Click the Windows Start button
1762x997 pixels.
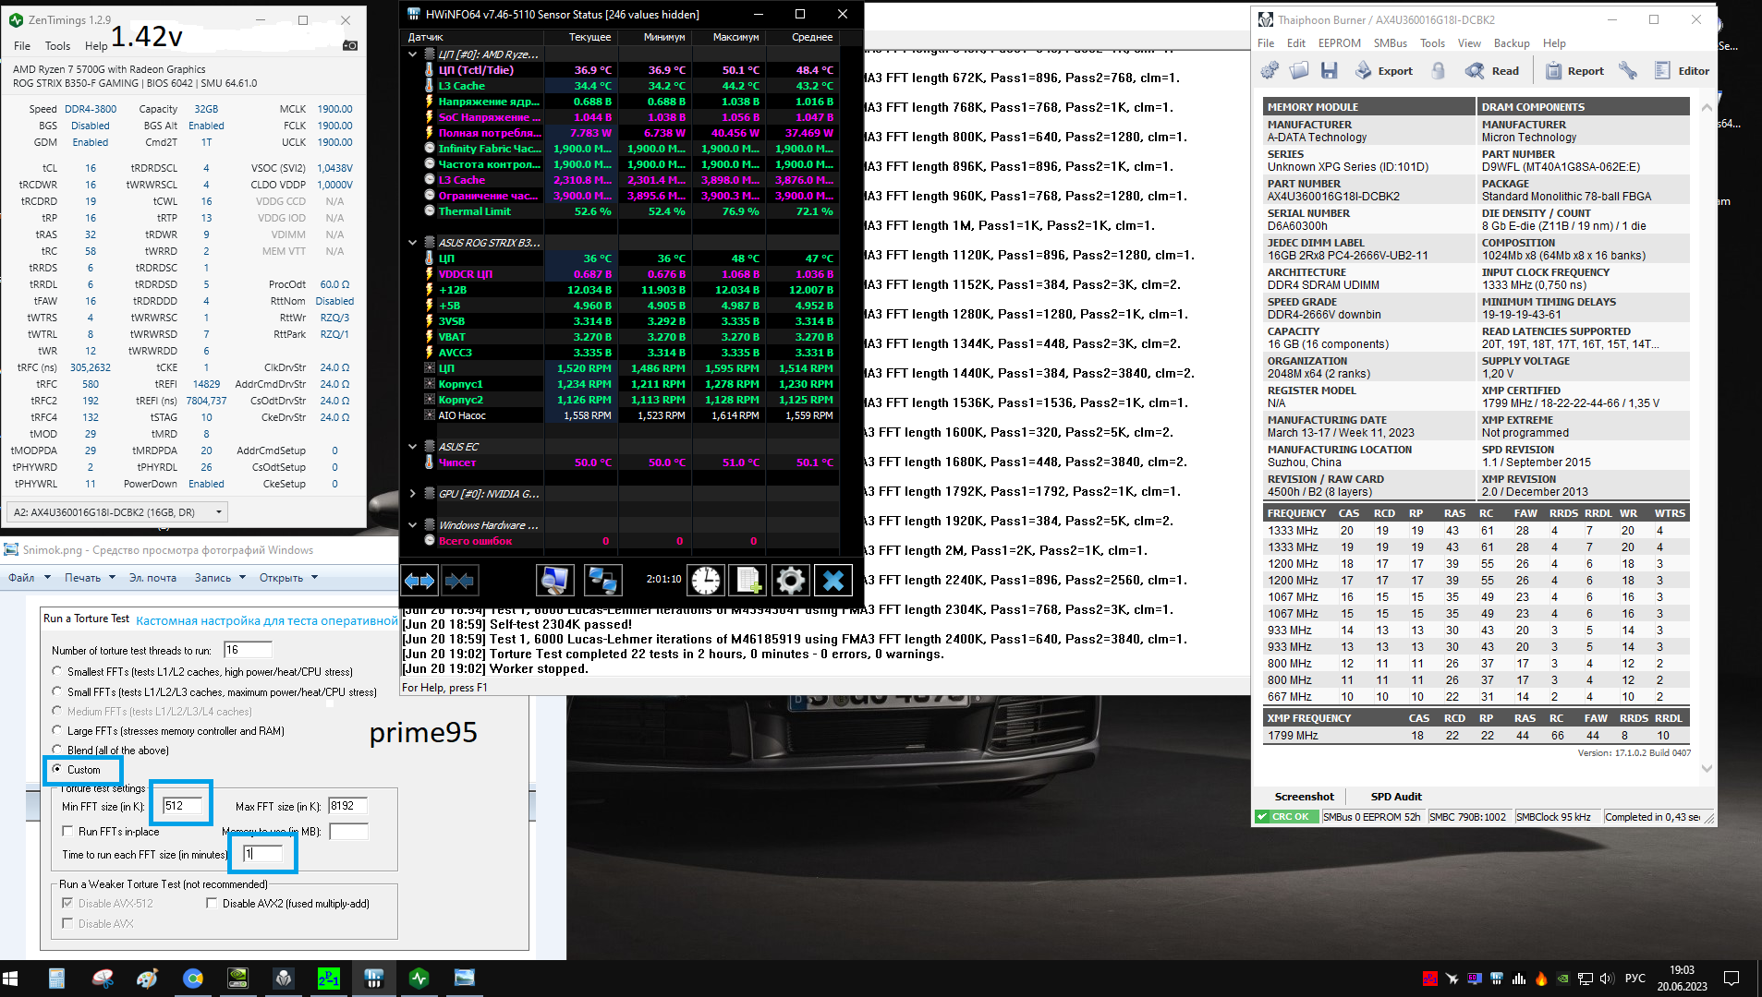pos(11,979)
